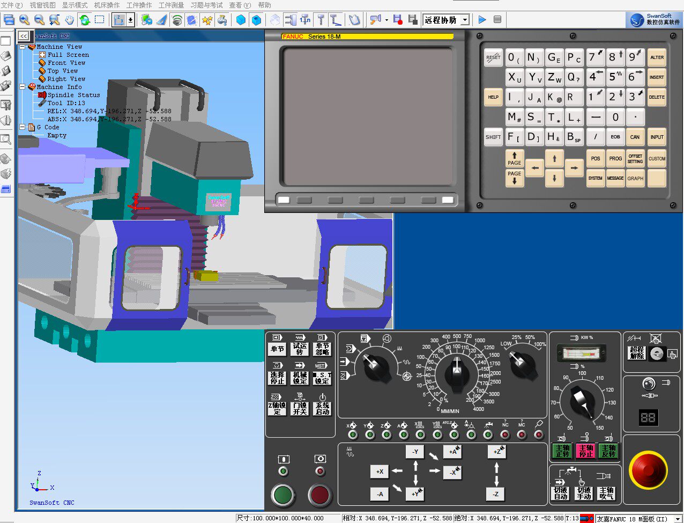This screenshot has height=523, width=684.
Task: Click the dark red feed hold button
Action: (x=320, y=495)
